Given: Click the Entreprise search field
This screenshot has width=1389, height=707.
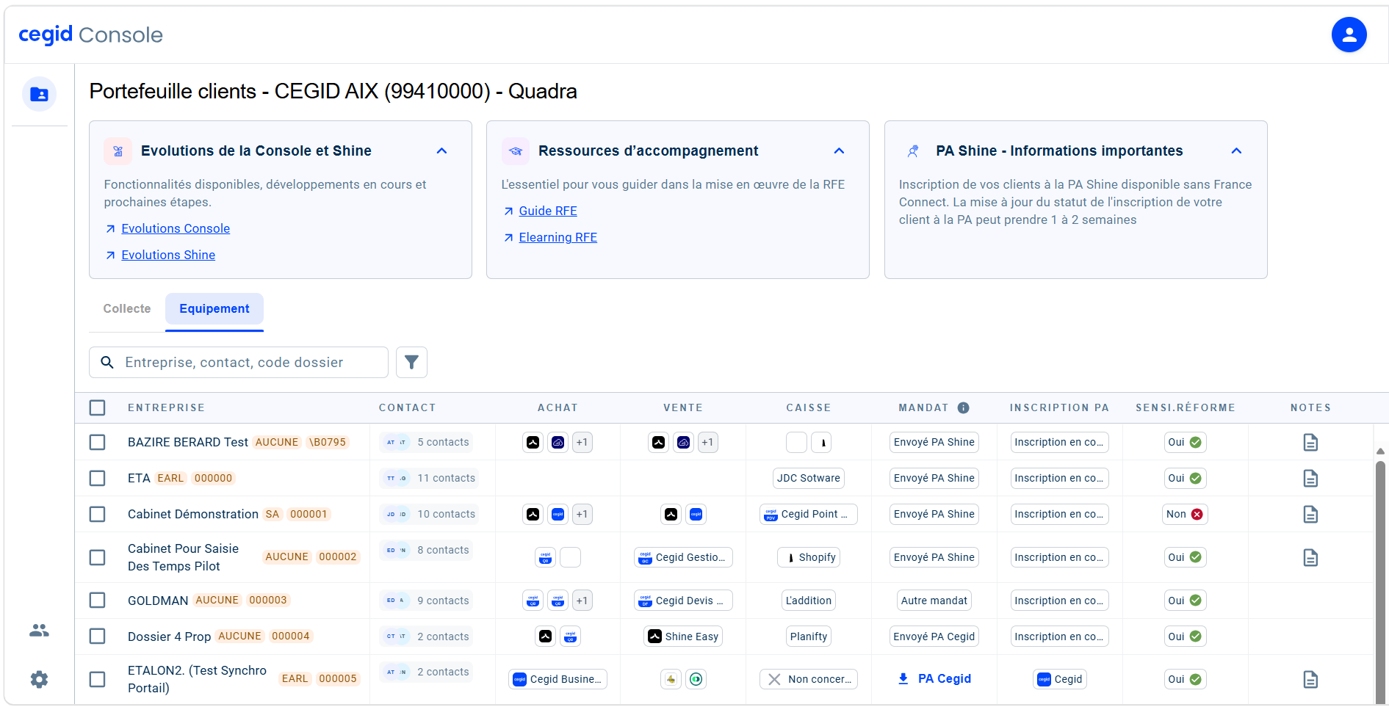Looking at the screenshot, I should (239, 362).
